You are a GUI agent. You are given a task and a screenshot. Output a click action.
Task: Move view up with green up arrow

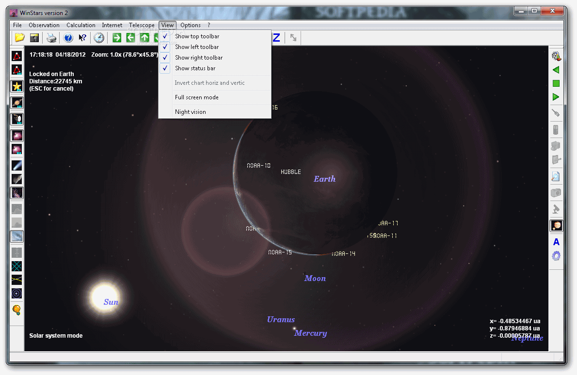144,37
